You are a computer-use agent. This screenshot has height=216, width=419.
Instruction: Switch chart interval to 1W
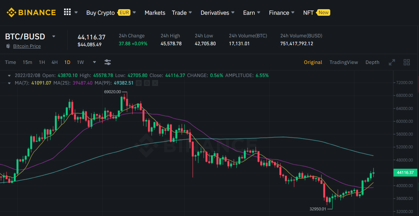[x=81, y=62]
